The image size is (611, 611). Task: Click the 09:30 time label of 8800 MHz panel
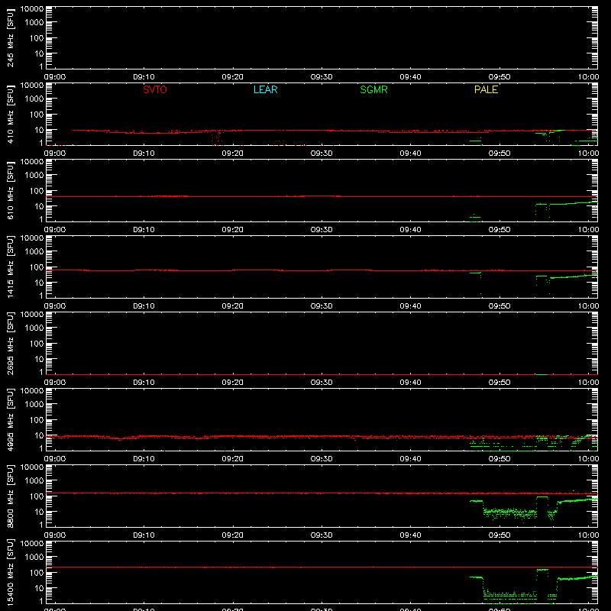click(x=322, y=535)
